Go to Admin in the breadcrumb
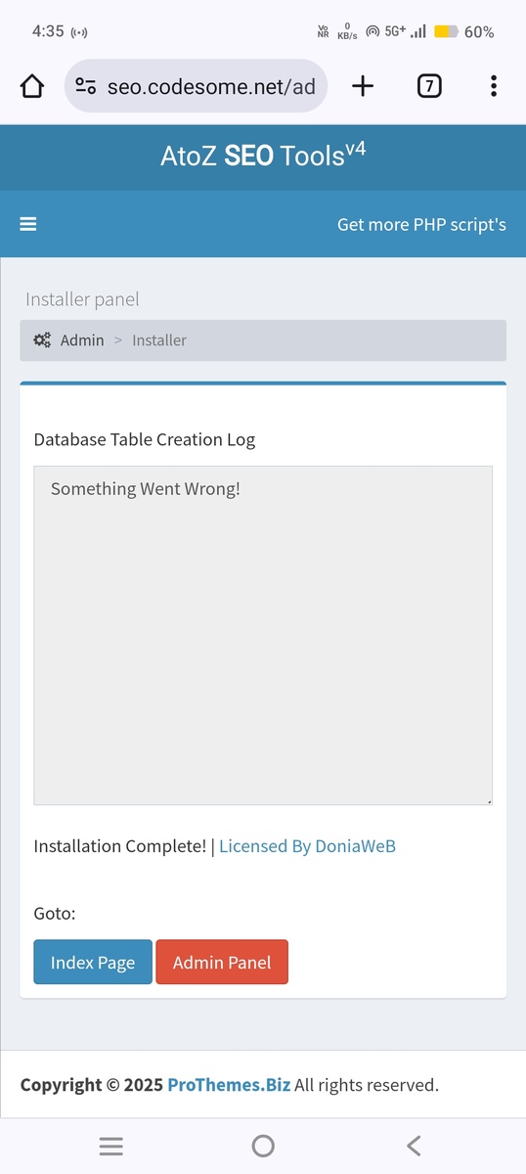Image resolution: width=526 pixels, height=1174 pixels. point(82,340)
